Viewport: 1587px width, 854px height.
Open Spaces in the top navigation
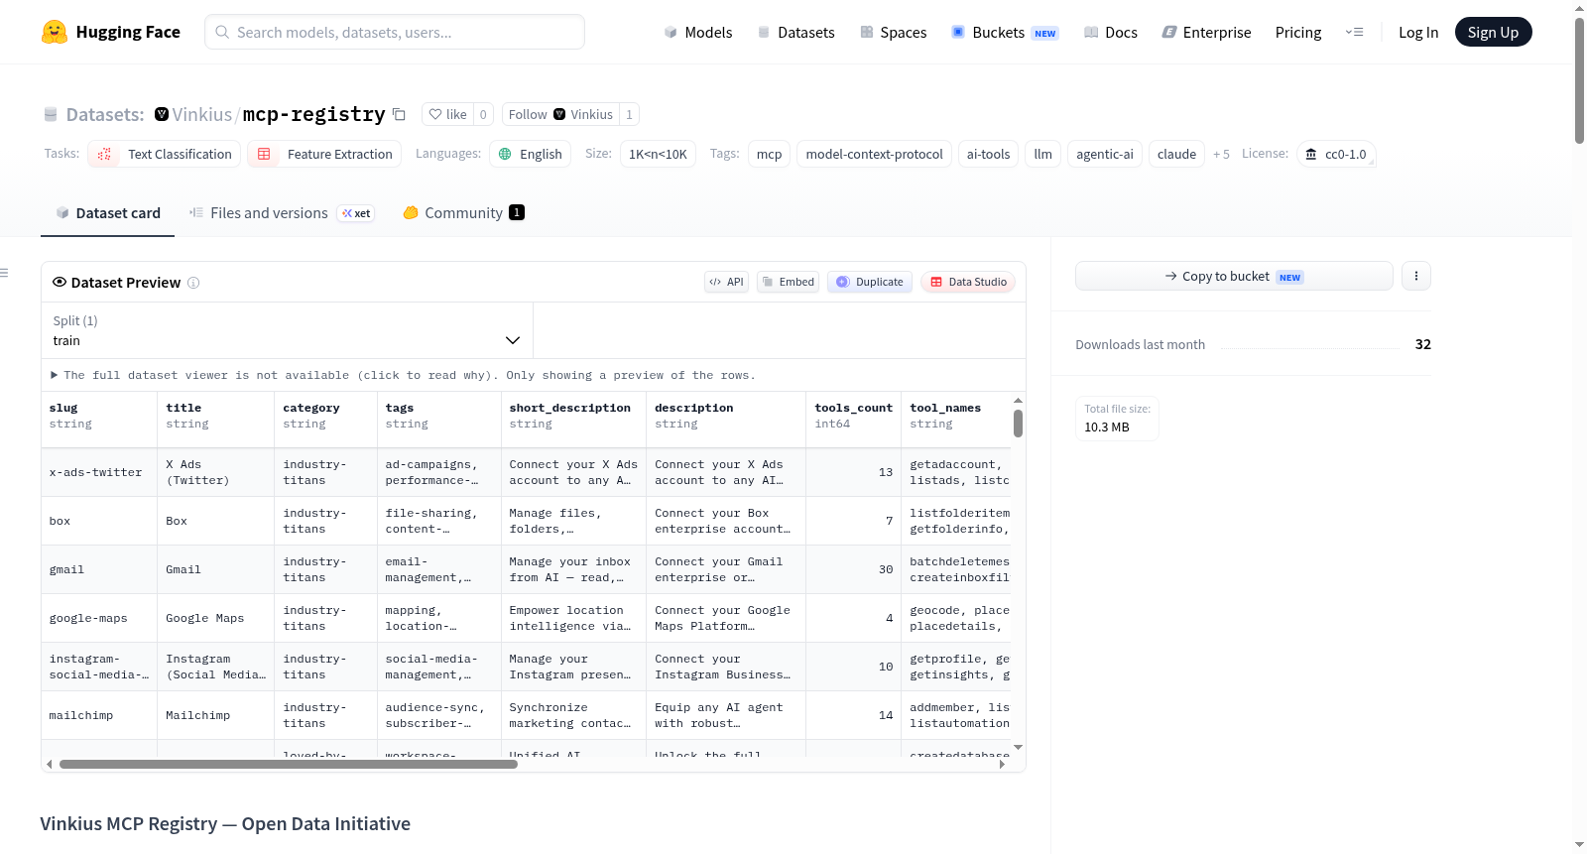point(893,32)
